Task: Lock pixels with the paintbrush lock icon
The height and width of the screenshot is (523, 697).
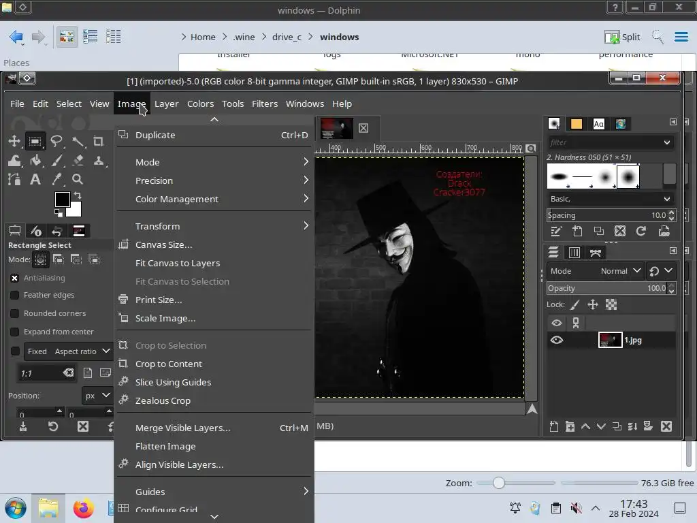Action: 575,304
